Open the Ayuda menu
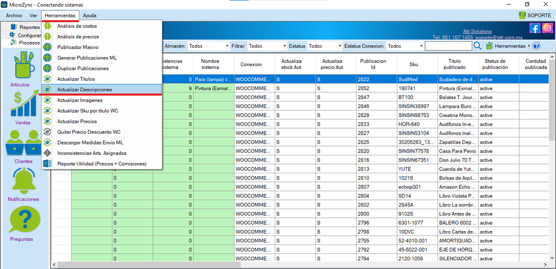Viewport: 556px width, 269px height. (90, 16)
